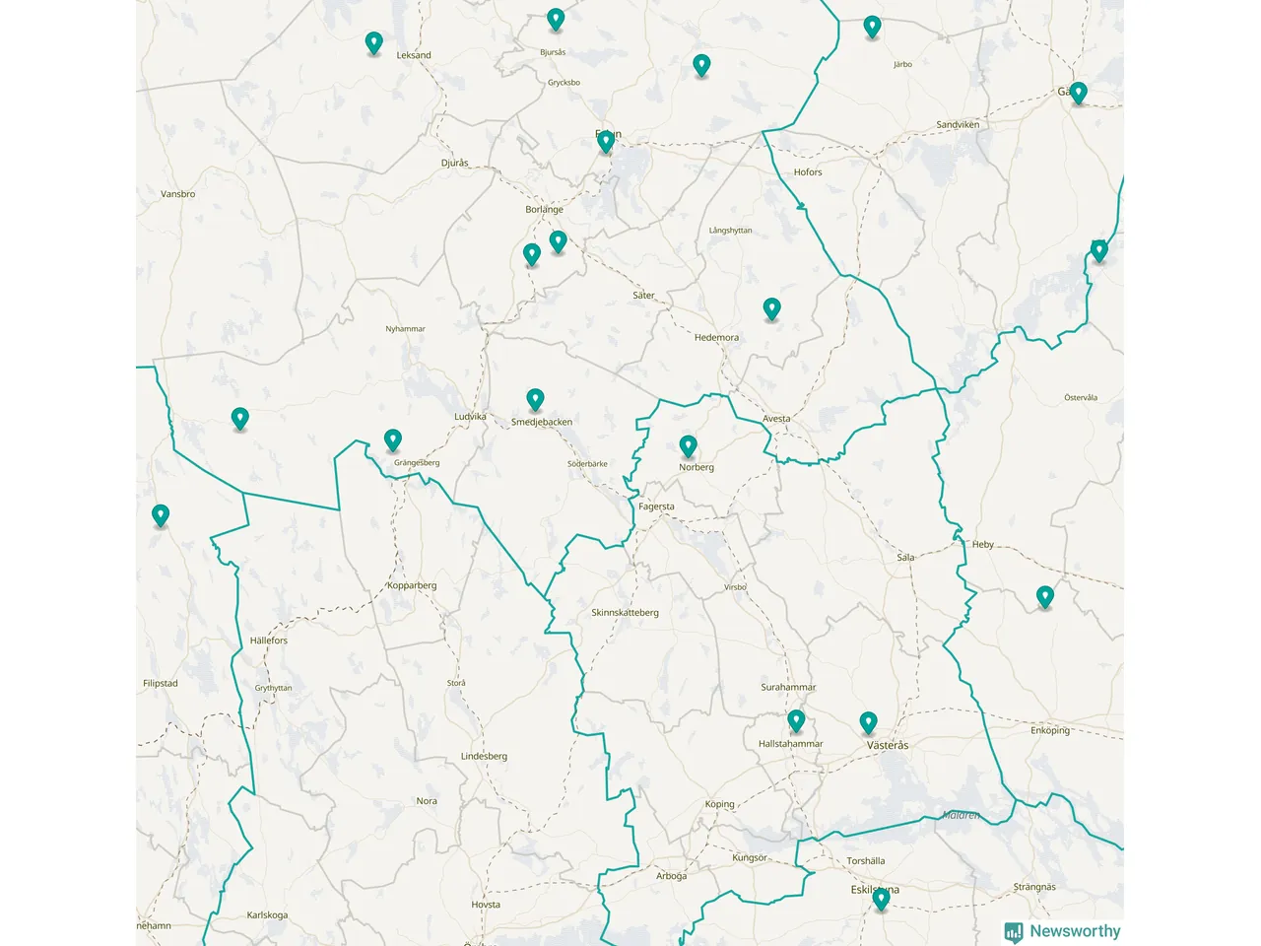Image resolution: width=1261 pixels, height=946 pixels.
Task: Click the map marker near Leksand
Action: (373, 43)
